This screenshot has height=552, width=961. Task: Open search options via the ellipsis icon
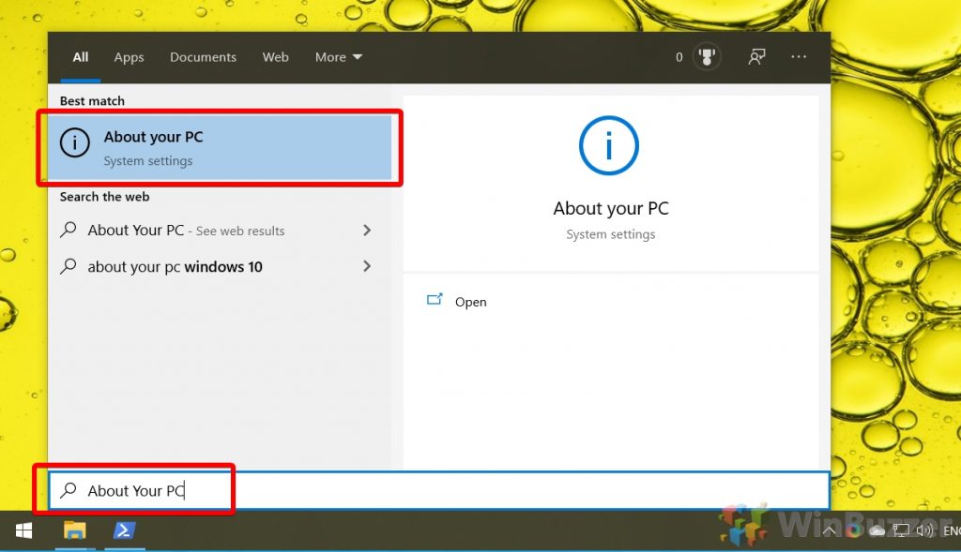(x=799, y=57)
